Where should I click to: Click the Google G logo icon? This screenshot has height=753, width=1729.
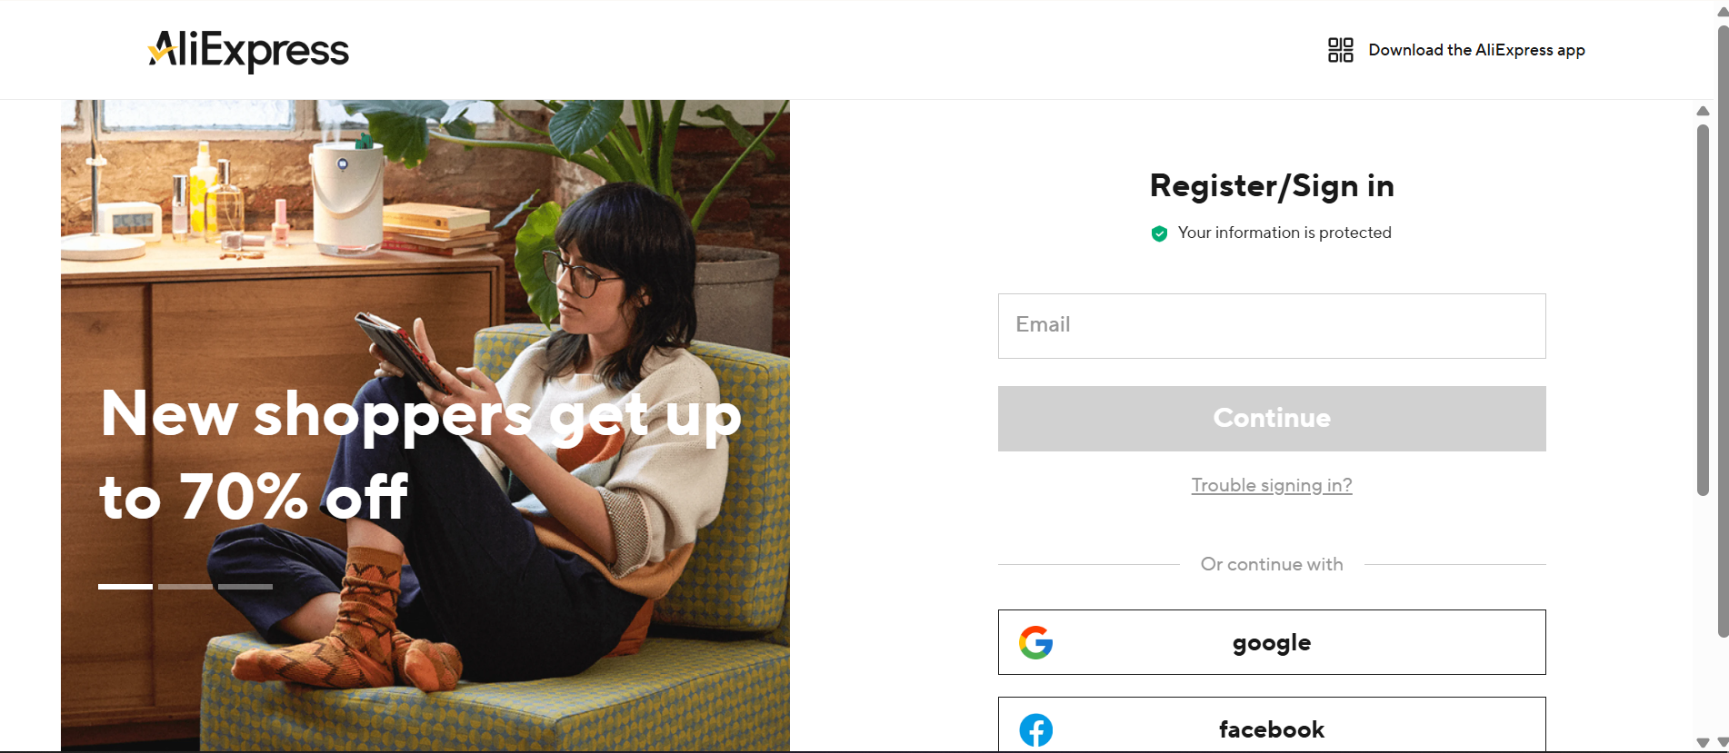click(x=1035, y=642)
